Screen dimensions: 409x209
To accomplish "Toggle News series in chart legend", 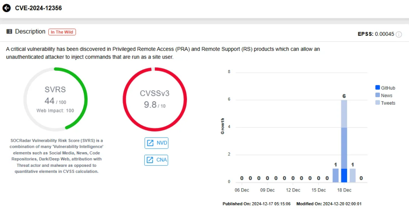I will click(x=384, y=96).
